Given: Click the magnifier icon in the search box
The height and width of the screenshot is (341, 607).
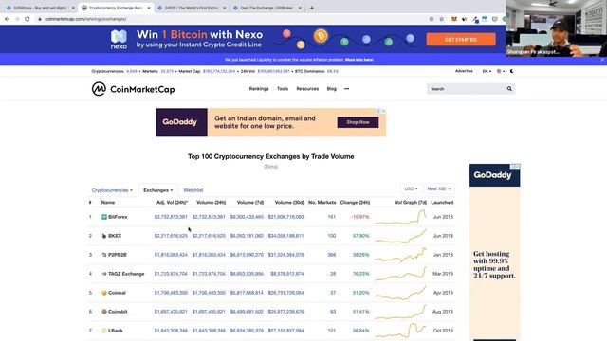Looking at the screenshot, I should pos(509,89).
